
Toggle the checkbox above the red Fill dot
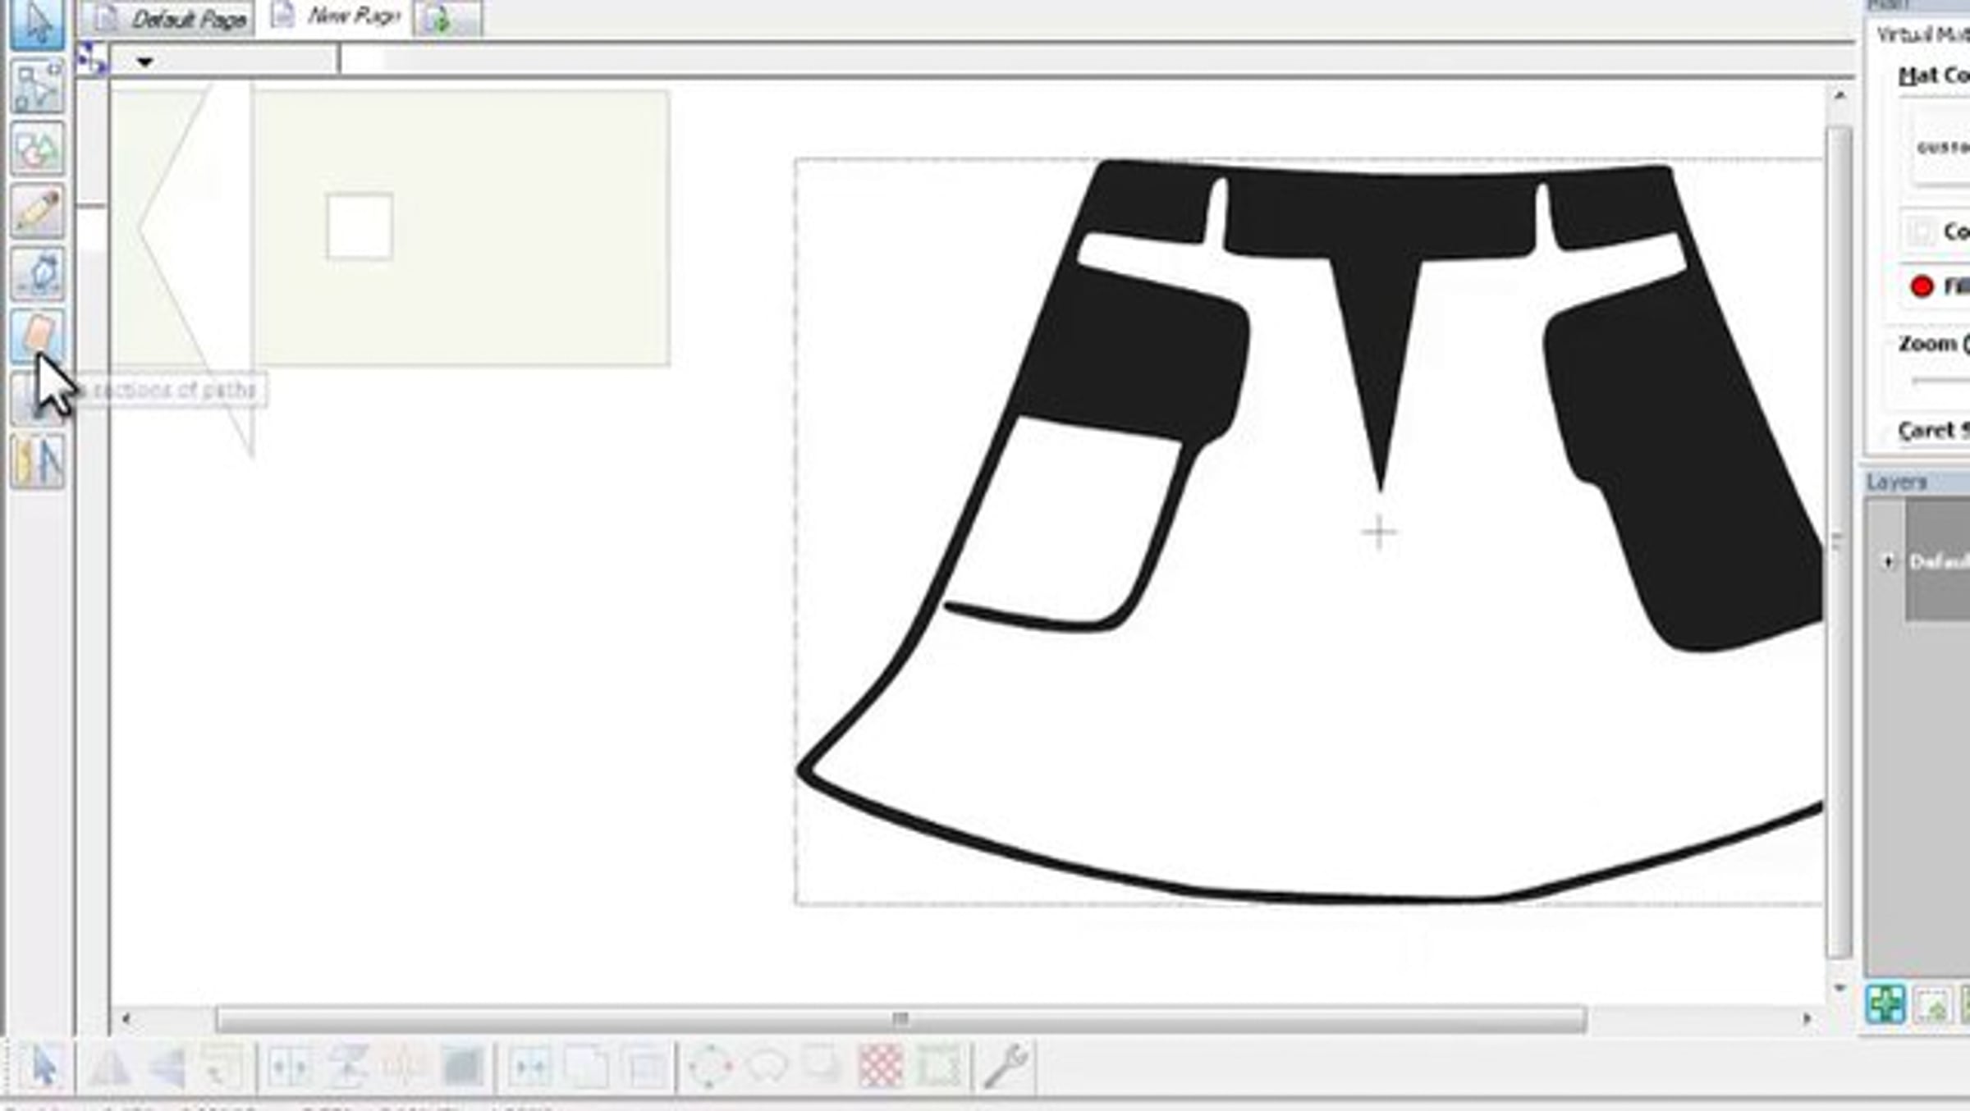click(x=1920, y=232)
